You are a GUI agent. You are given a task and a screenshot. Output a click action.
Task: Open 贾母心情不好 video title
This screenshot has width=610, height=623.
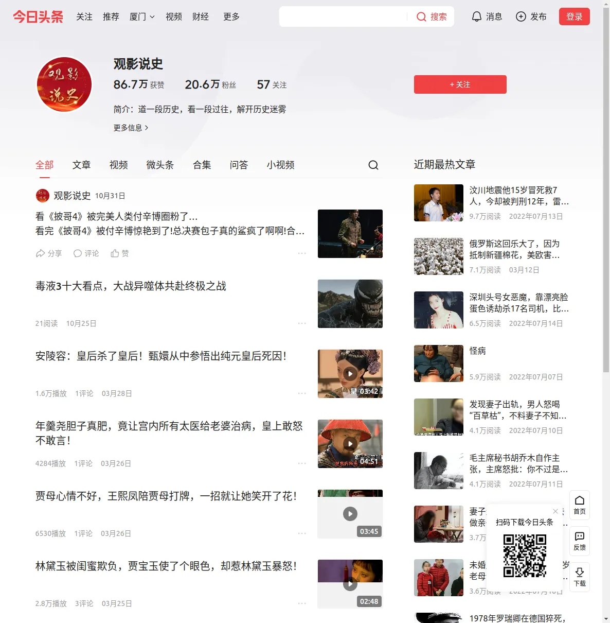[x=166, y=496]
